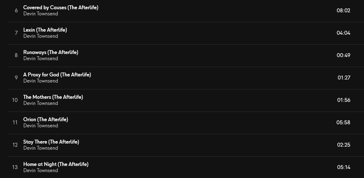Click track number 6

pos(16,11)
